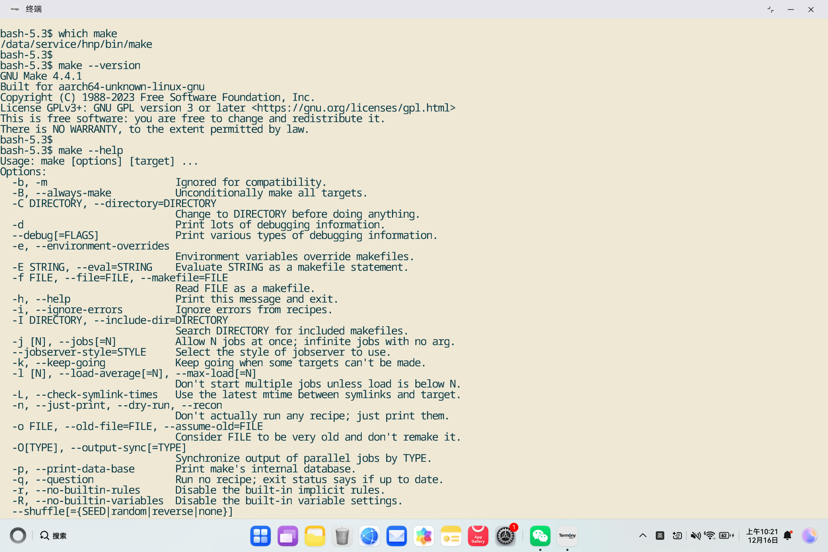The image size is (828, 552).
Task: Launch the blue globe browser
Action: point(369,536)
